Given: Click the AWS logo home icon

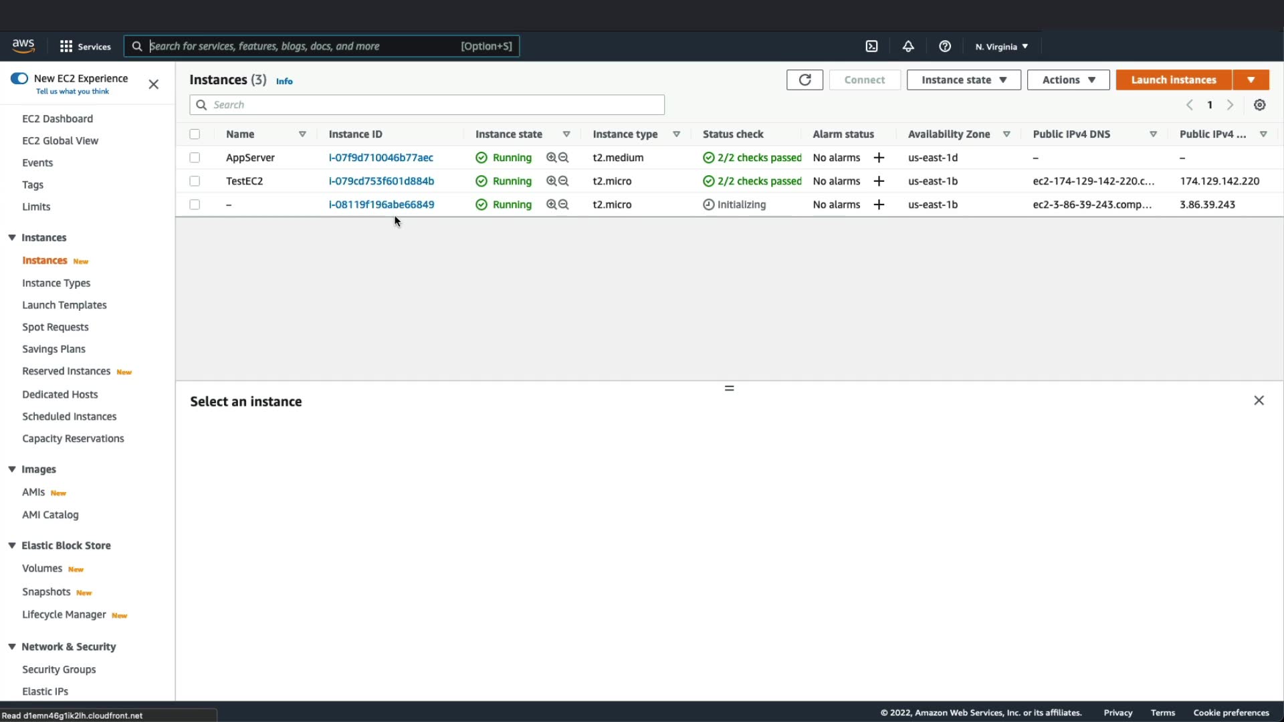Looking at the screenshot, I should click(23, 45).
